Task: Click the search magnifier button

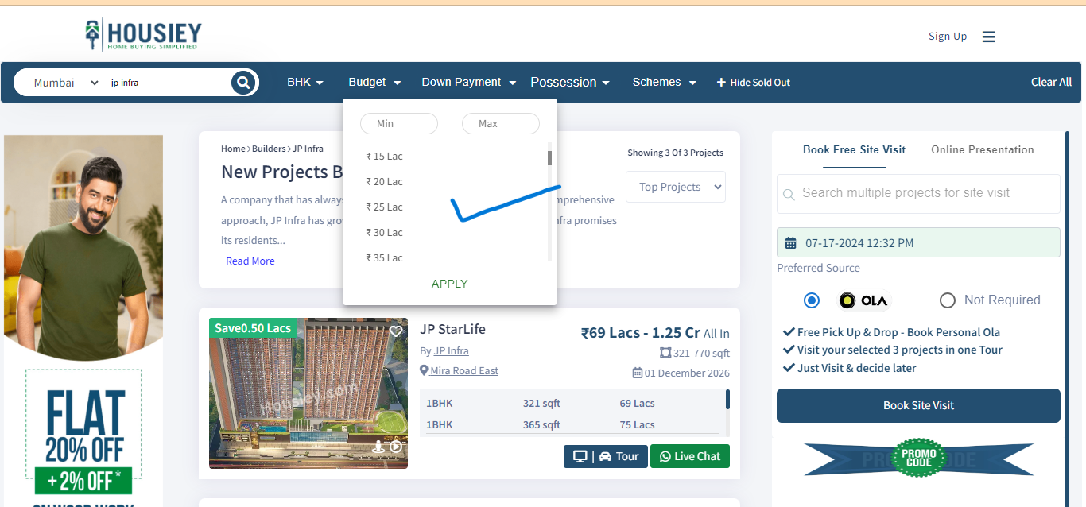Action: [243, 82]
